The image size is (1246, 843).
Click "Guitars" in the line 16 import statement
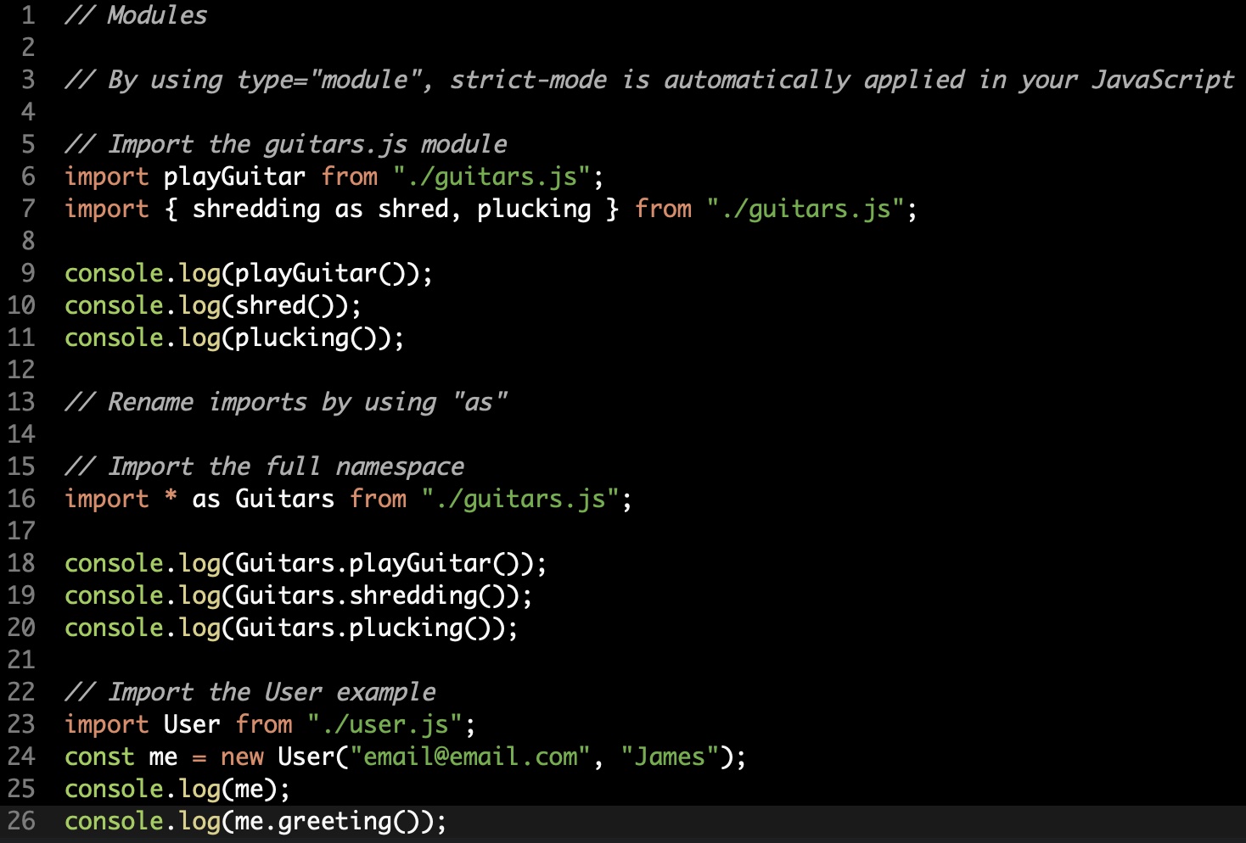[284, 499]
